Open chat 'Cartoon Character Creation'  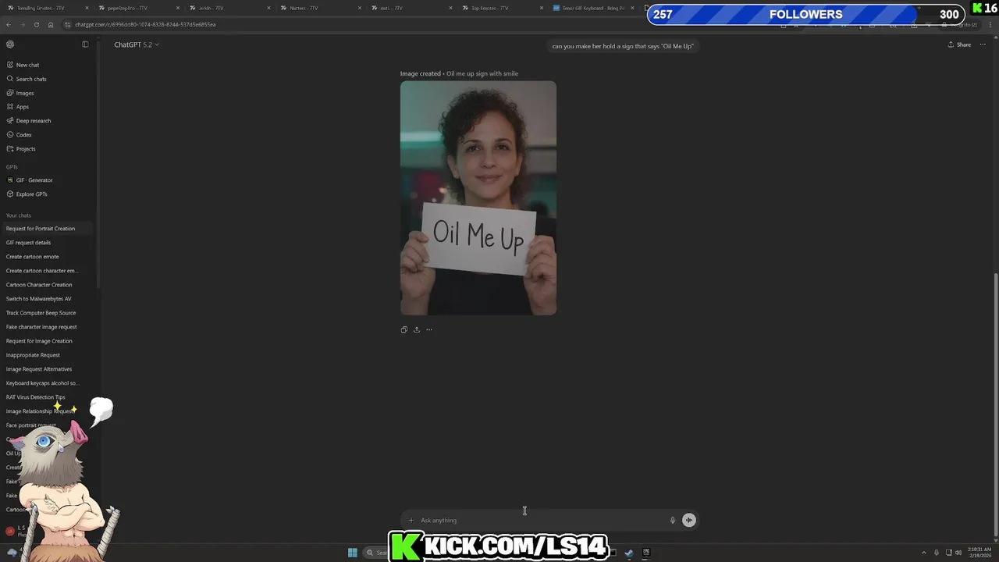47,285
